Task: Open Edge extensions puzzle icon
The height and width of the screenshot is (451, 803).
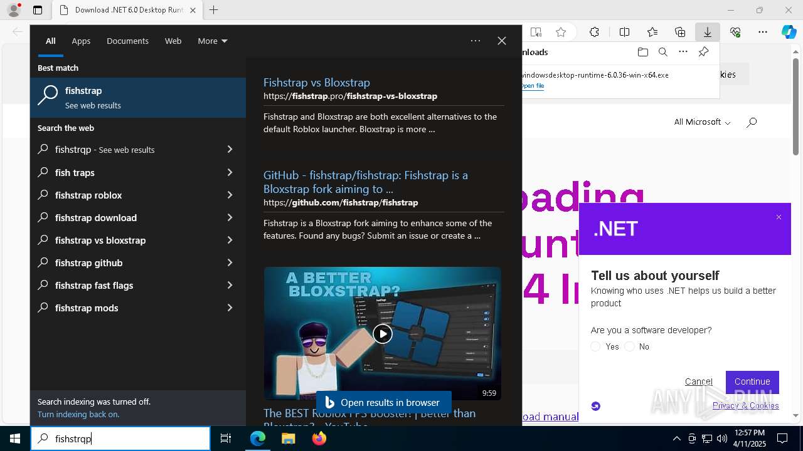Action: click(x=594, y=32)
